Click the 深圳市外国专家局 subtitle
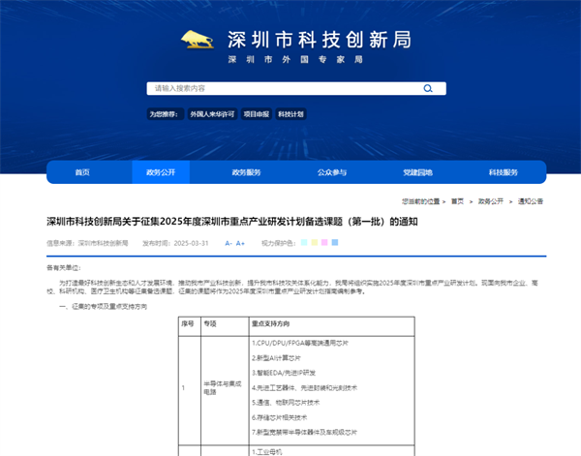The width and height of the screenshot is (581, 456). click(x=295, y=60)
